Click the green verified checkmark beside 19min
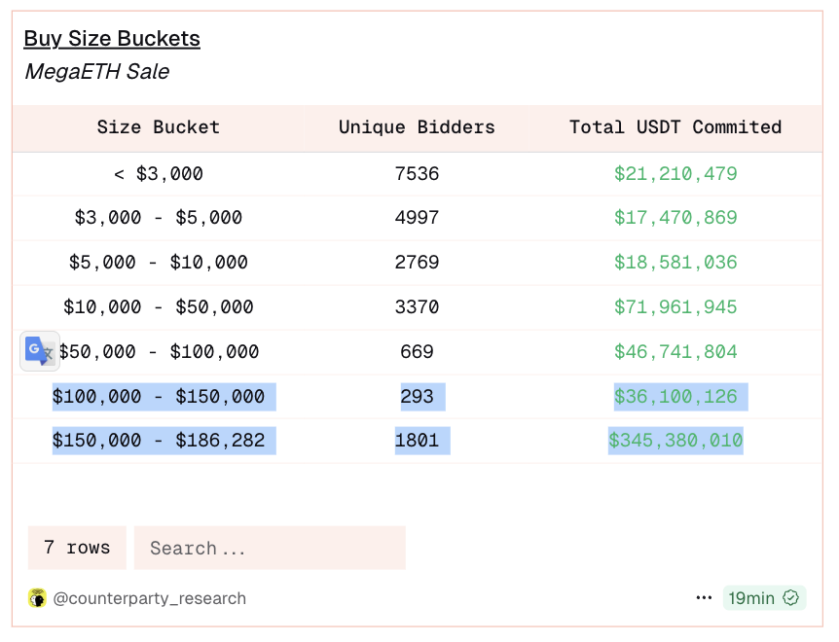This screenshot has width=839, height=642. point(790,597)
